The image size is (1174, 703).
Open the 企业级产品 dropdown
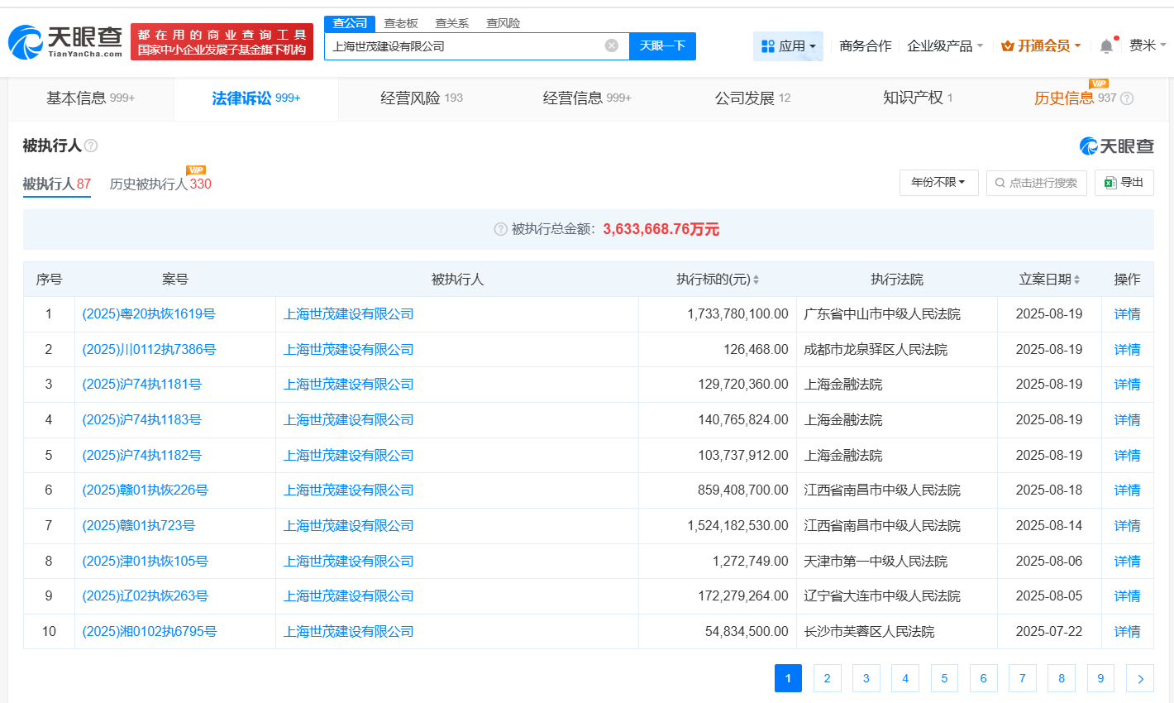pos(943,46)
